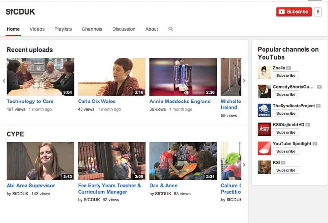This screenshot has height=223, width=328.
Task: Subscribe to TheSyndicateProject
Action: (286, 113)
